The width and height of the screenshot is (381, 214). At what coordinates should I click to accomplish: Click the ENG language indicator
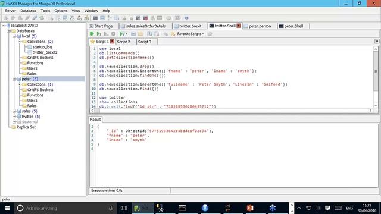tap(349, 208)
